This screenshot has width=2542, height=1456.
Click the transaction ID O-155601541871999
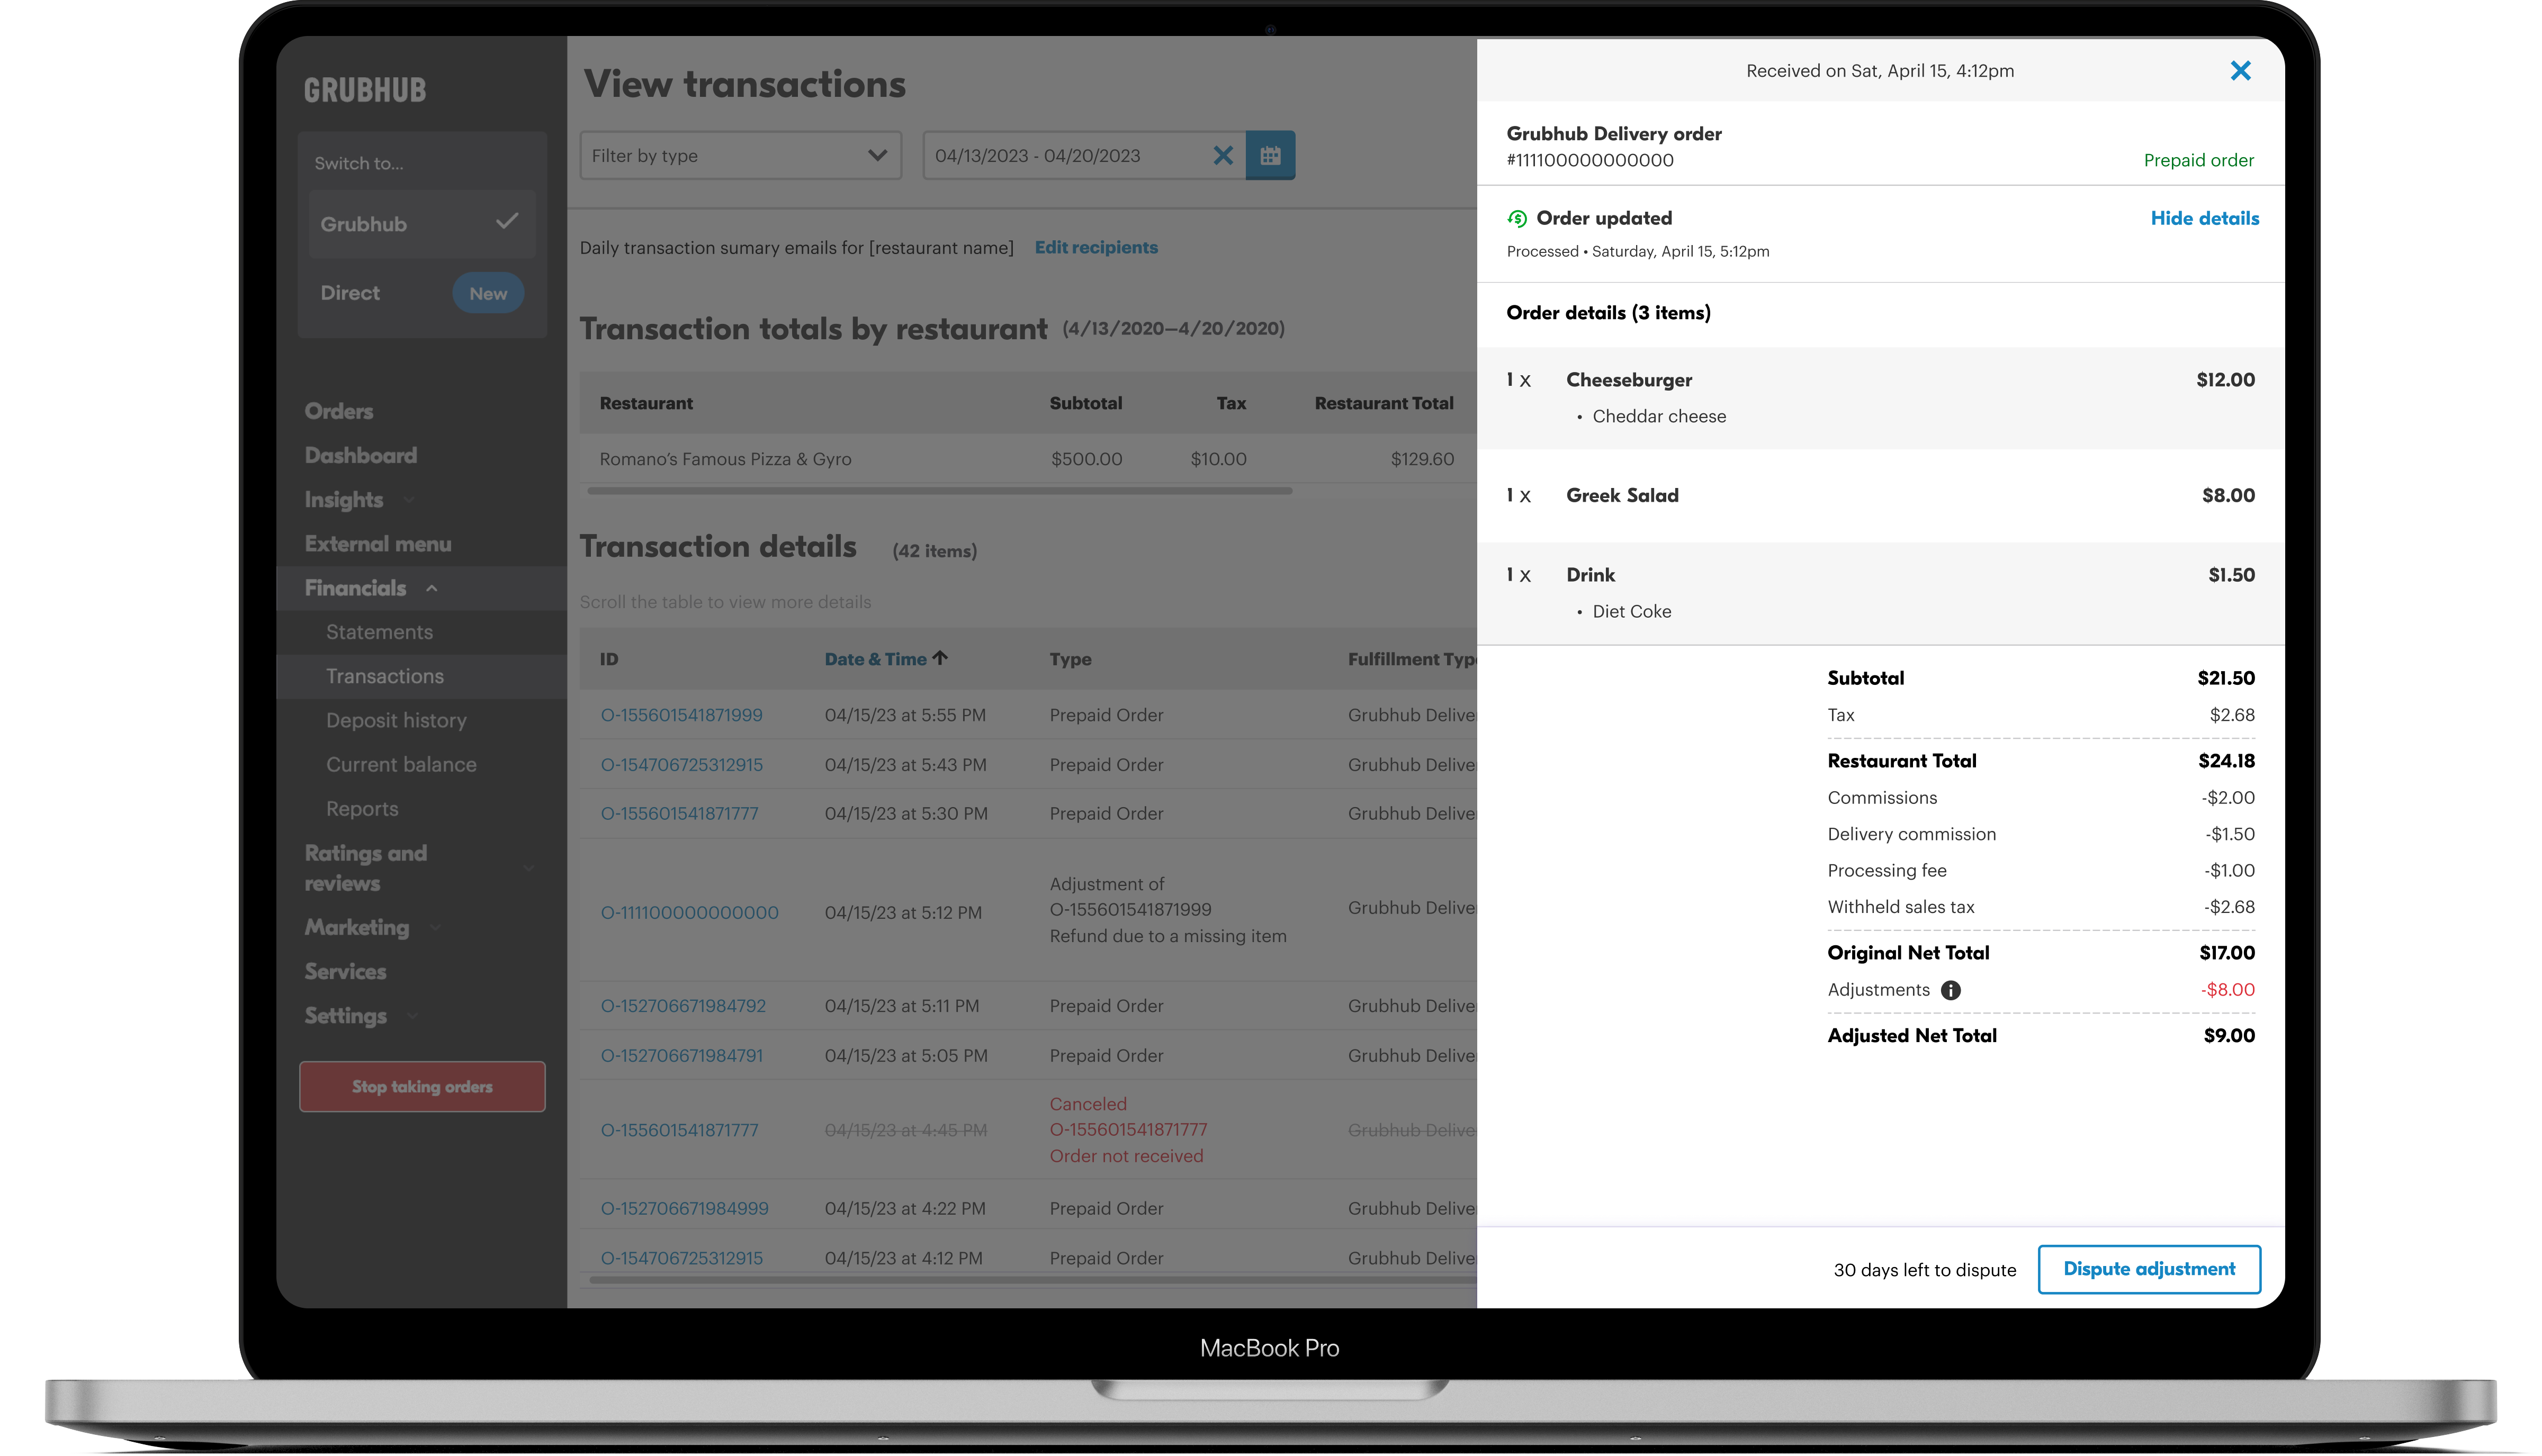[681, 714]
